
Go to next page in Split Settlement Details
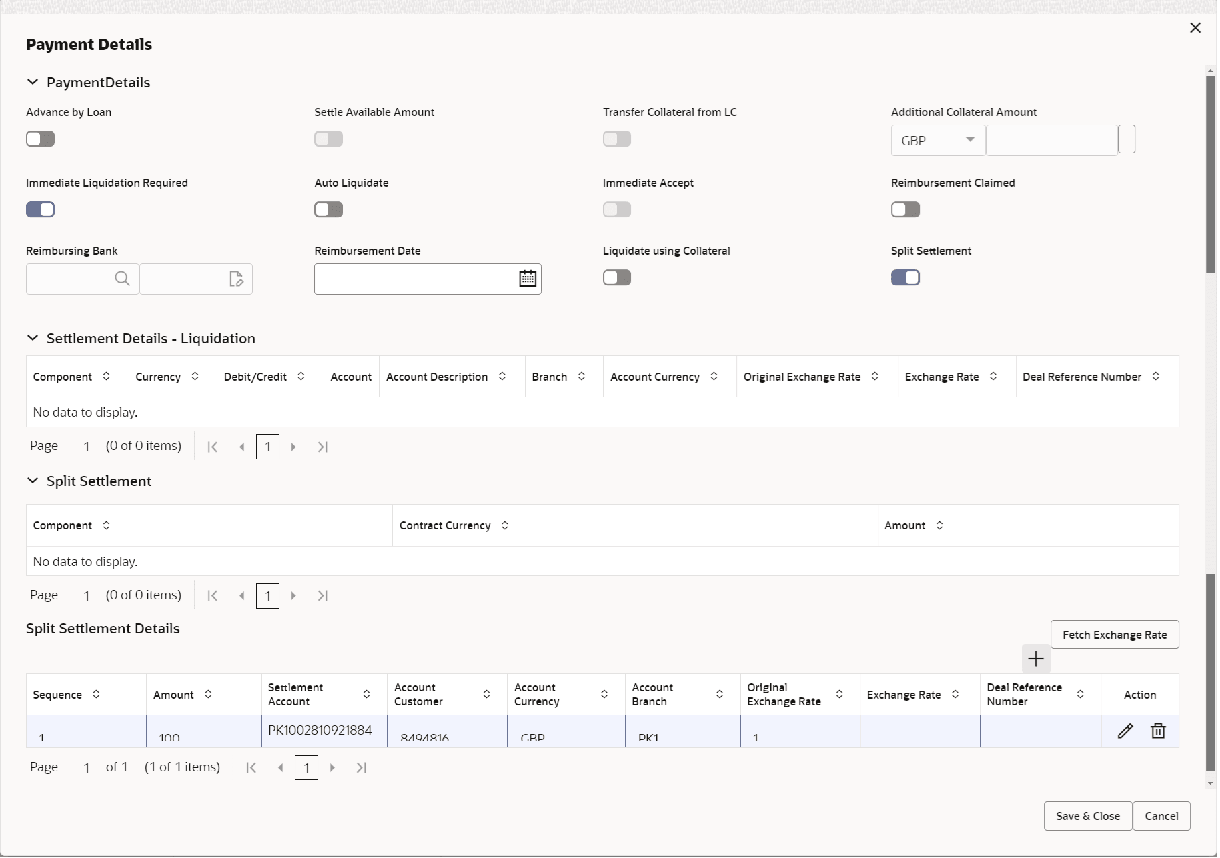332,767
